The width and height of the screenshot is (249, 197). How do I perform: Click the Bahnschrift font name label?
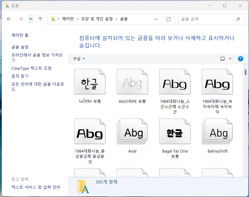(218, 151)
